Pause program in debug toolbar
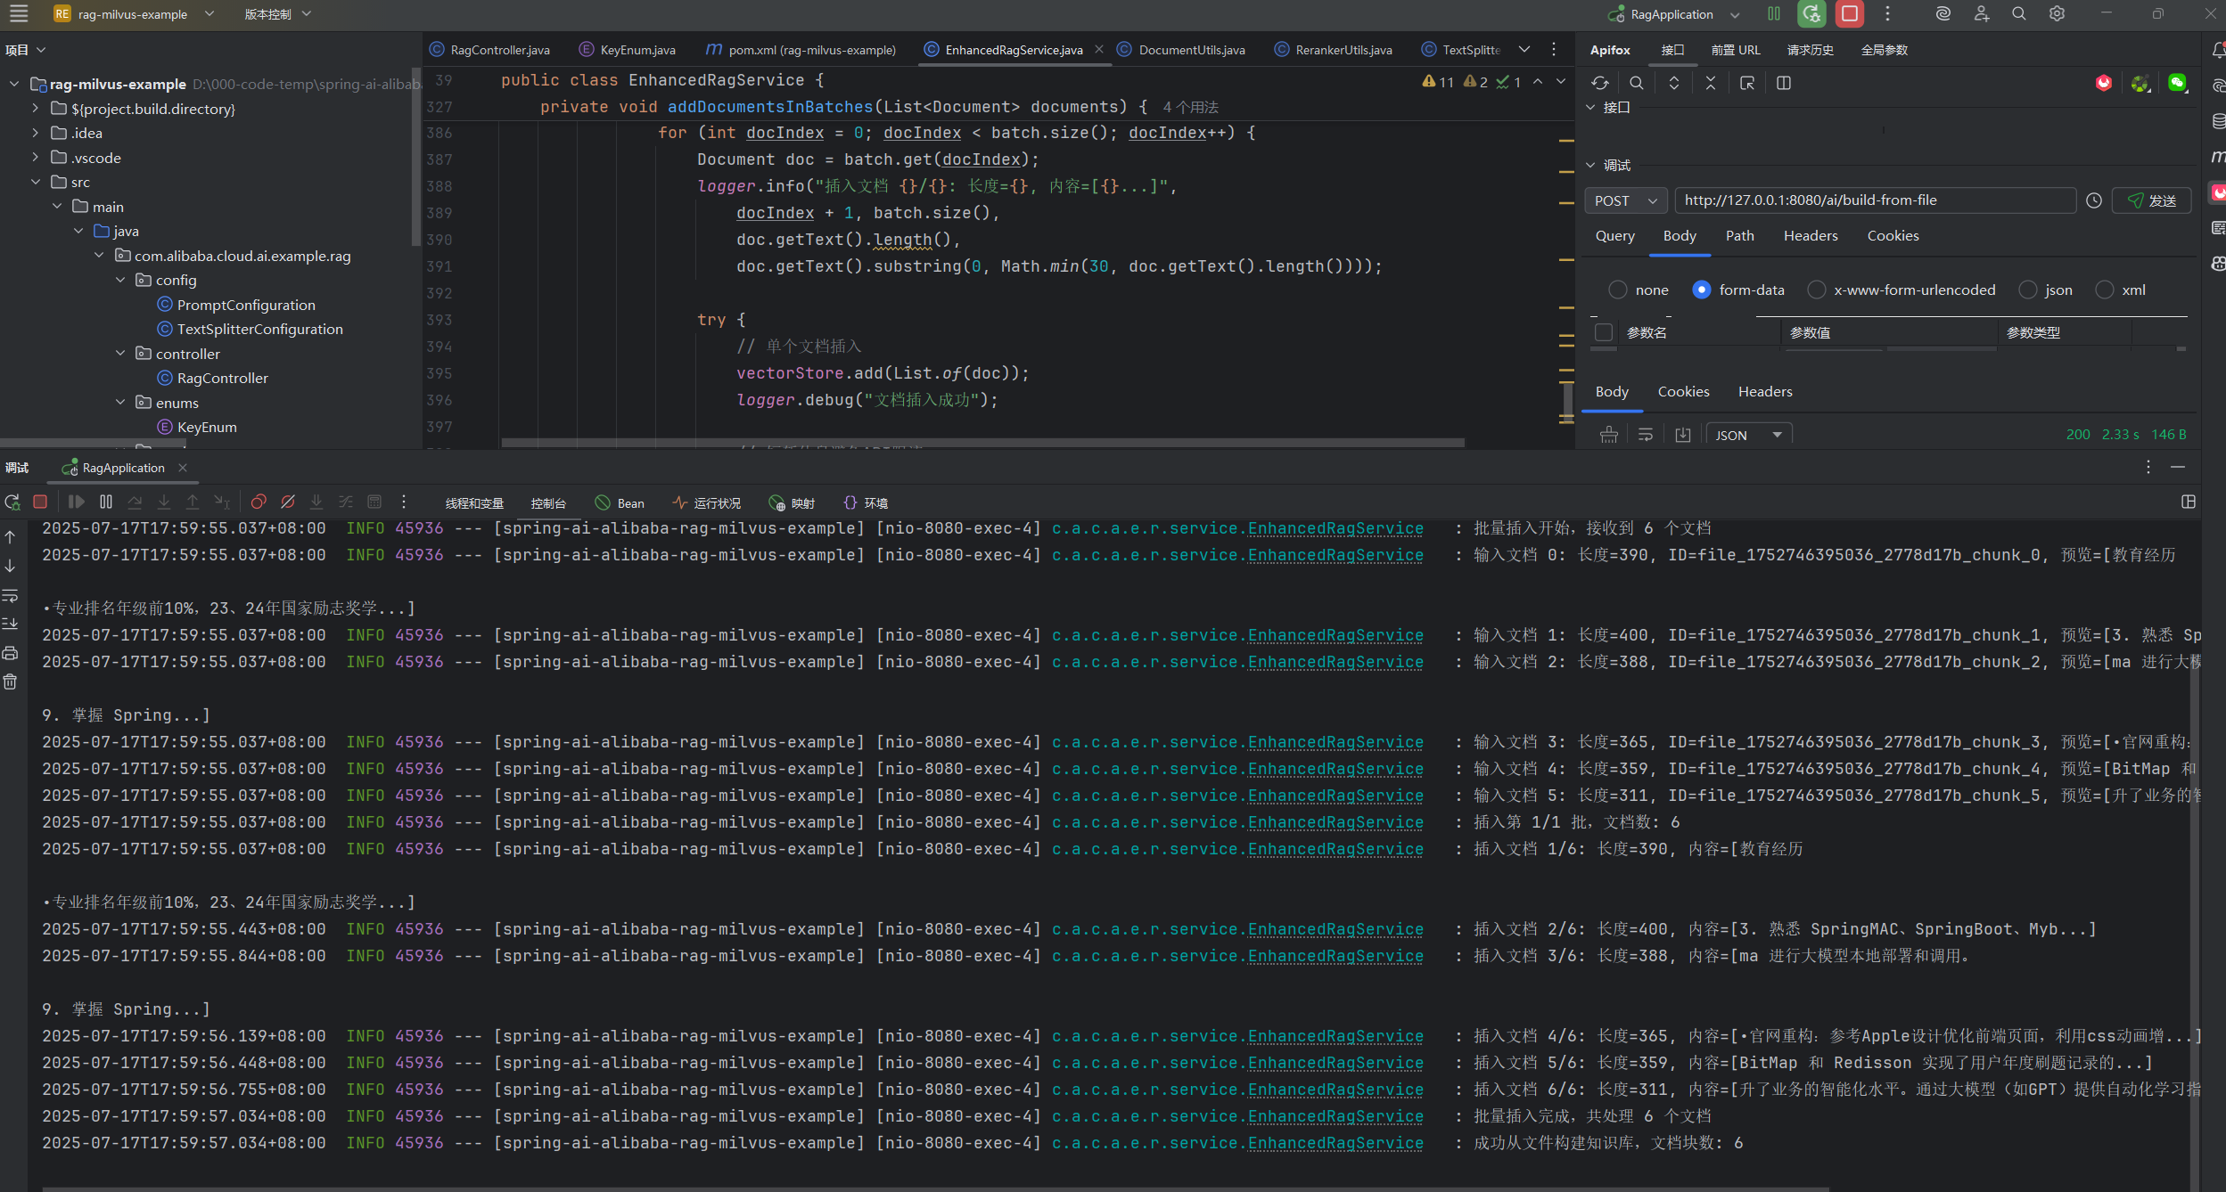 [106, 502]
